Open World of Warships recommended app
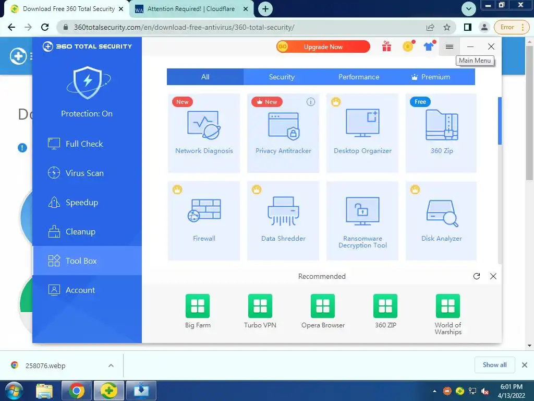Image resolution: width=534 pixels, height=401 pixels. coord(448,314)
